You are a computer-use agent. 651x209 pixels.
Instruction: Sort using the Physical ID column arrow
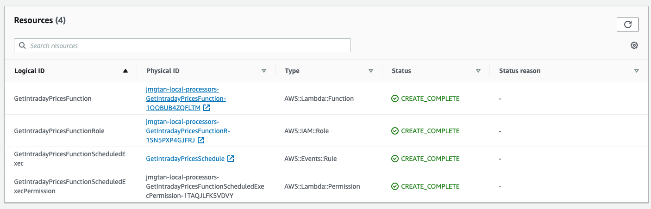264,71
